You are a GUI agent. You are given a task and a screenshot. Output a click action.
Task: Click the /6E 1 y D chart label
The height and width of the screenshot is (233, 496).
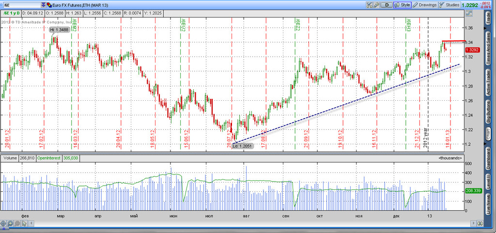point(12,13)
